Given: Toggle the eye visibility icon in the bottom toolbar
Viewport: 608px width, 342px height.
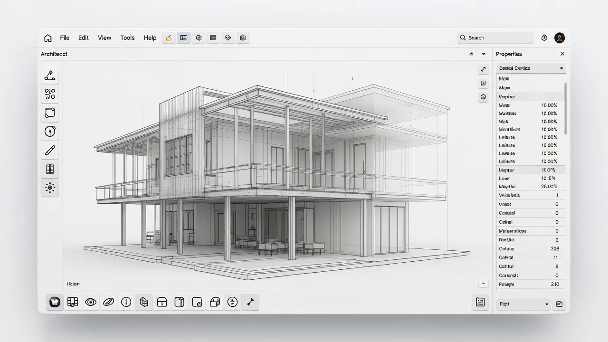Looking at the screenshot, I should pos(91,302).
